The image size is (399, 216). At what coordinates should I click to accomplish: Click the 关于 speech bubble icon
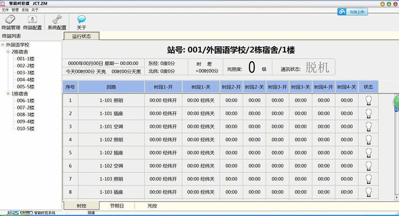tap(81, 22)
